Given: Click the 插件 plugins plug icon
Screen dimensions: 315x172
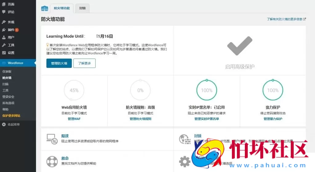Looking at the screenshot, I should 4,30.
